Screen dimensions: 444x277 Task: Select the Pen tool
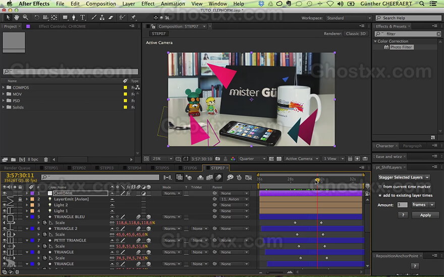pyautogui.click(x=74, y=18)
